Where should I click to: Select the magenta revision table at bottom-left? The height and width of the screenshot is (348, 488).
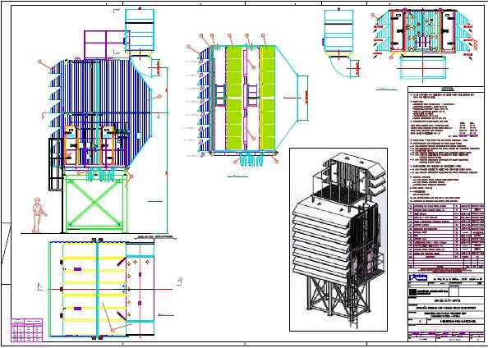(26, 330)
